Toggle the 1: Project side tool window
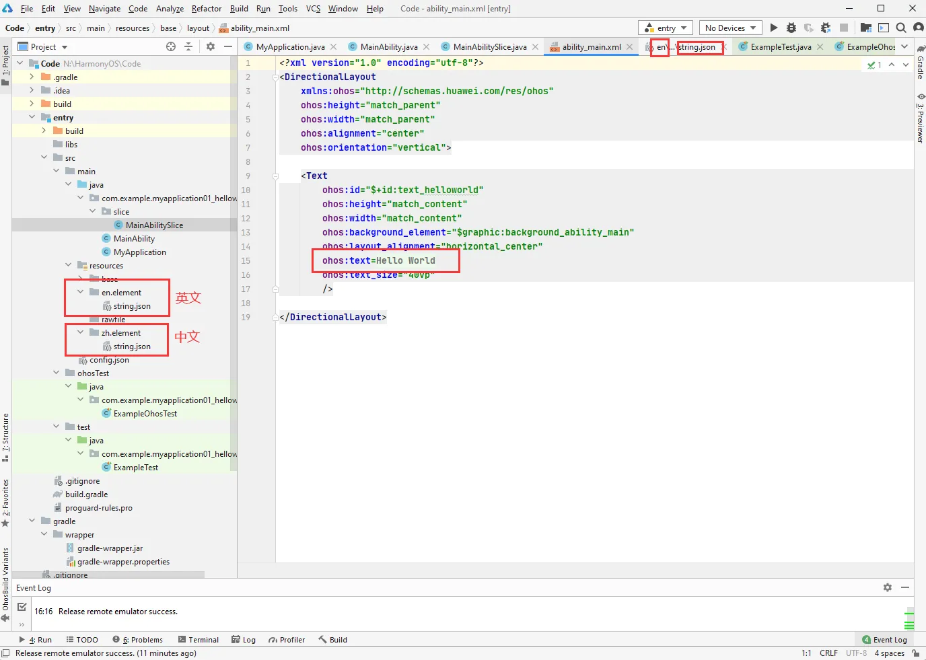926x660 pixels. 5,65
